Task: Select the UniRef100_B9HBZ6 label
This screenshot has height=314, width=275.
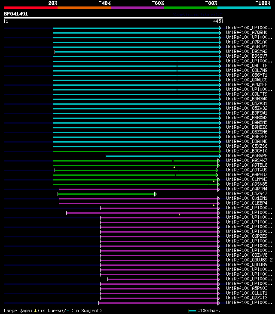Action: tap(247, 127)
